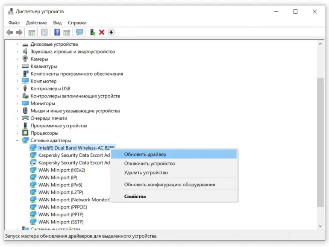Select Отключить устройство in the context menu

pos(150,164)
